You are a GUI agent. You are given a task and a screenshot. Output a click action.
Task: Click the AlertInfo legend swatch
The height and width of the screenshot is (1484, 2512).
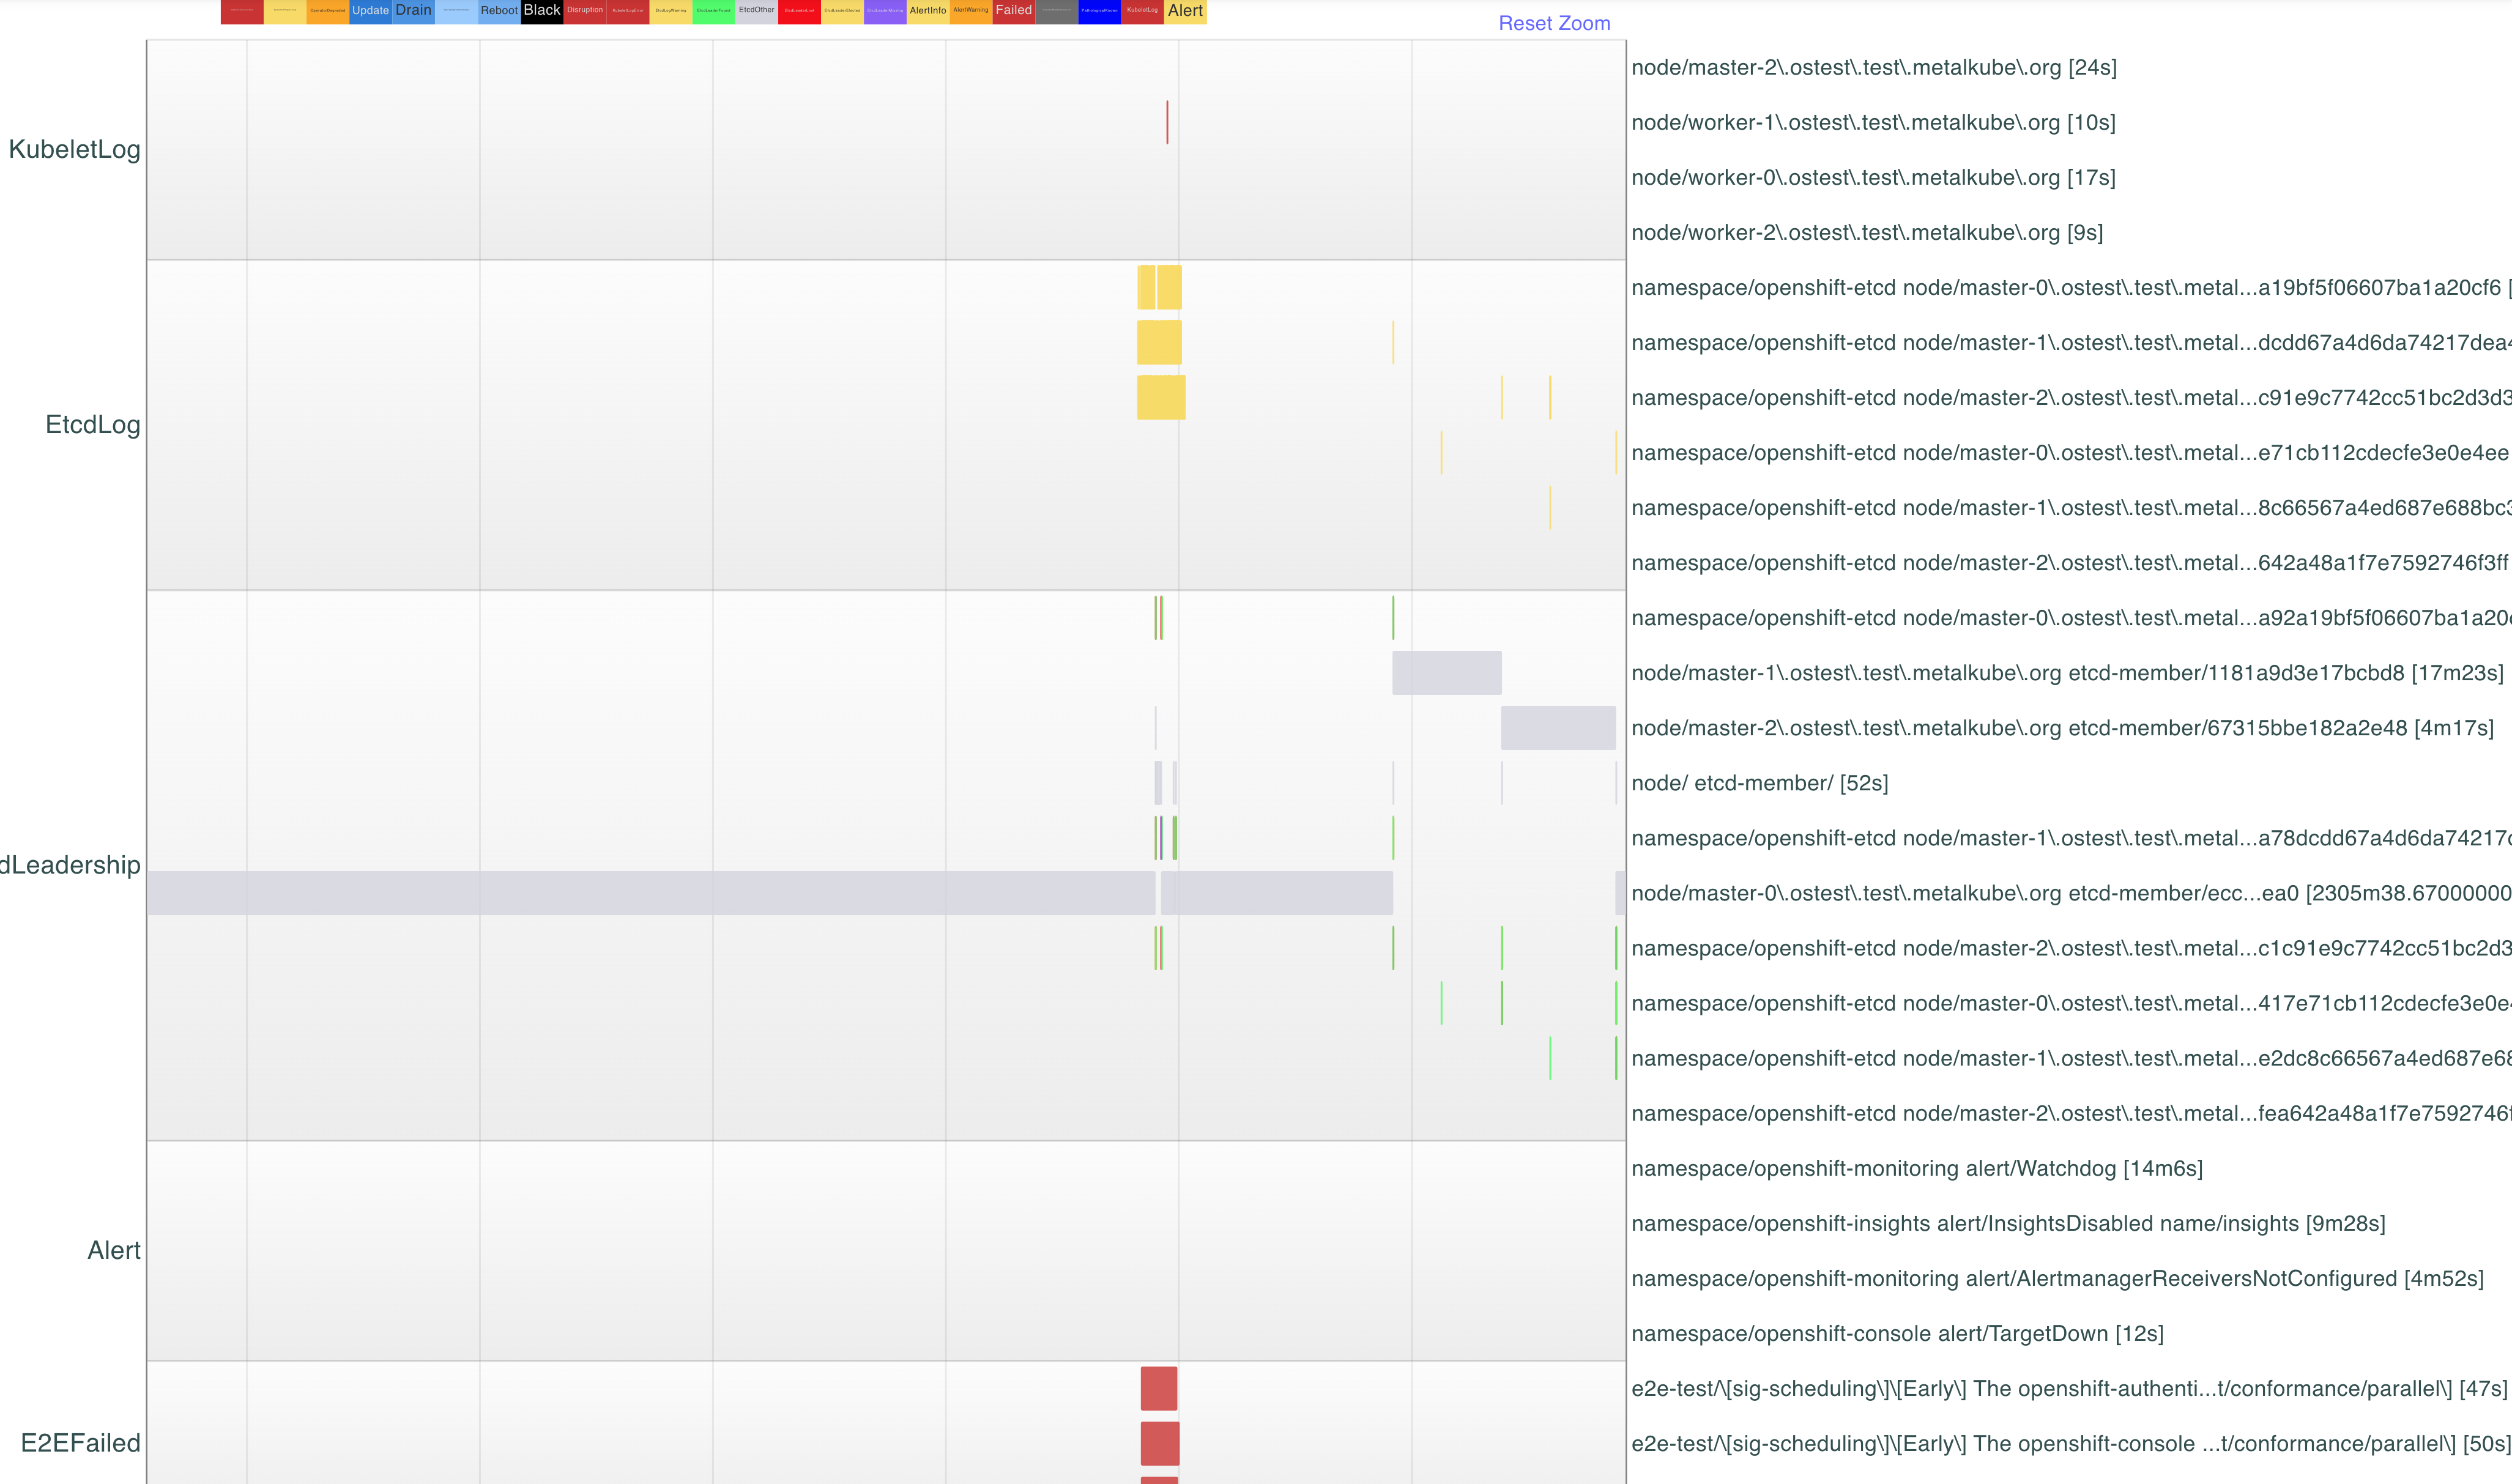coord(927,11)
